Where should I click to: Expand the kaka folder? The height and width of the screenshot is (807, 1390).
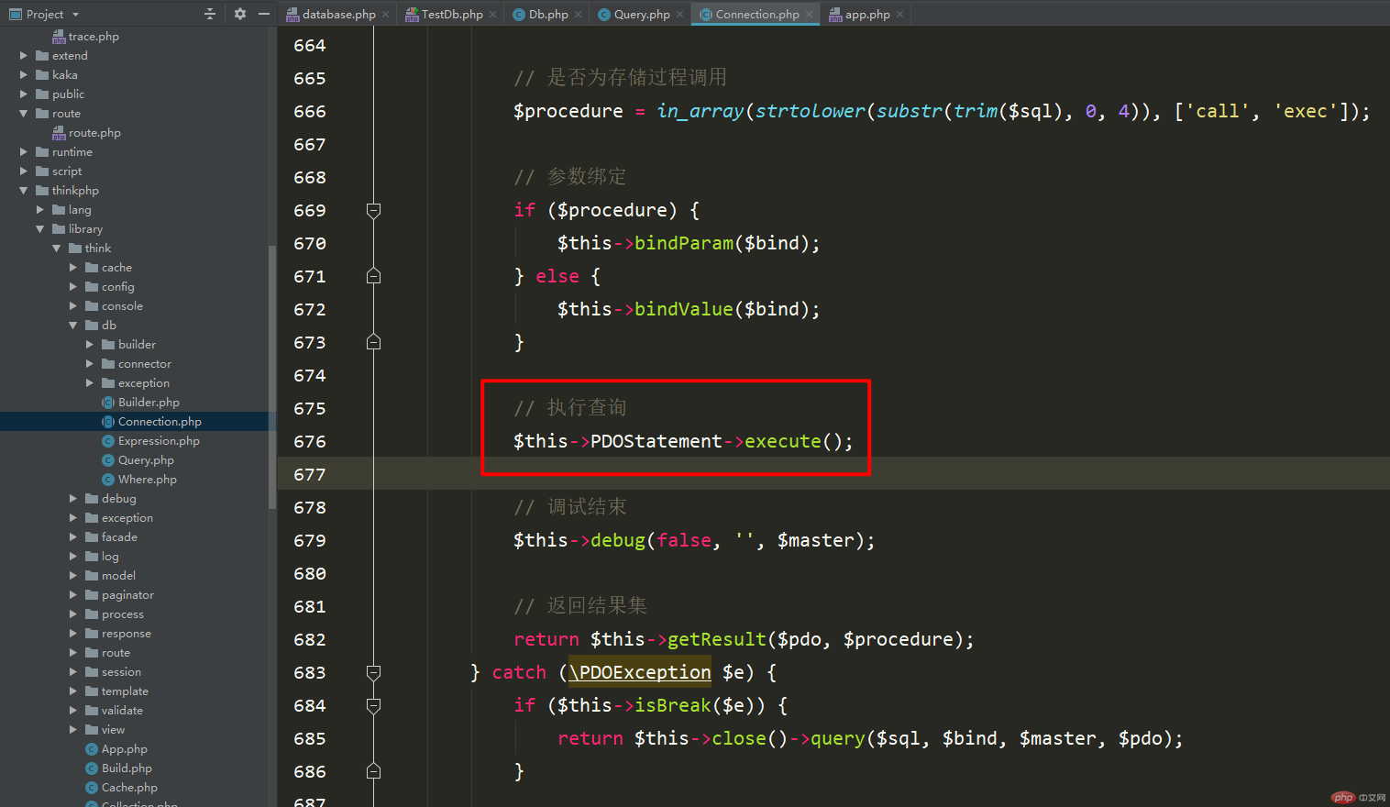24,75
